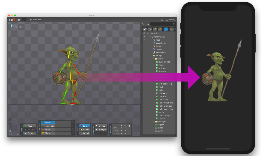The width and height of the screenshot is (261, 156).
Task: Click the Rotate value input field
Action: click(63, 122)
